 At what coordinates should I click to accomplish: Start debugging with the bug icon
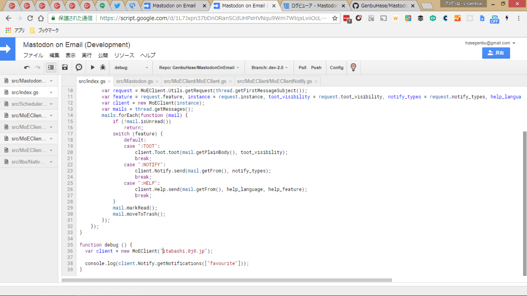[103, 68]
